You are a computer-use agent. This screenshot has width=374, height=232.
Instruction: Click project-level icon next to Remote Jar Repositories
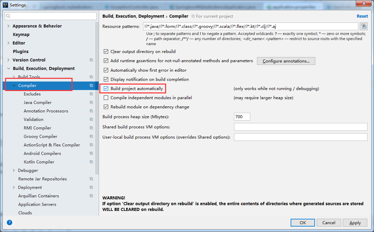(x=91, y=179)
